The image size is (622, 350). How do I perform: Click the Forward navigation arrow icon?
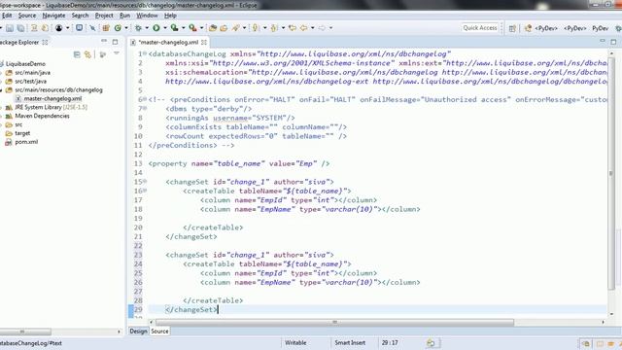[x=322, y=28]
